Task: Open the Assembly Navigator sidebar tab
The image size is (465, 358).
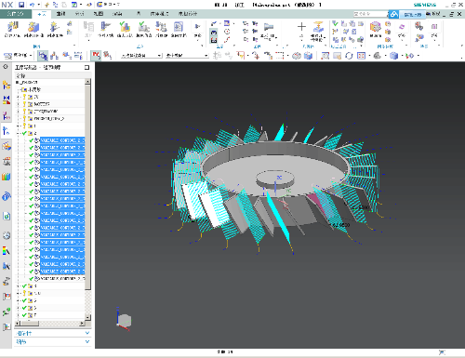Action: pos(7,85)
